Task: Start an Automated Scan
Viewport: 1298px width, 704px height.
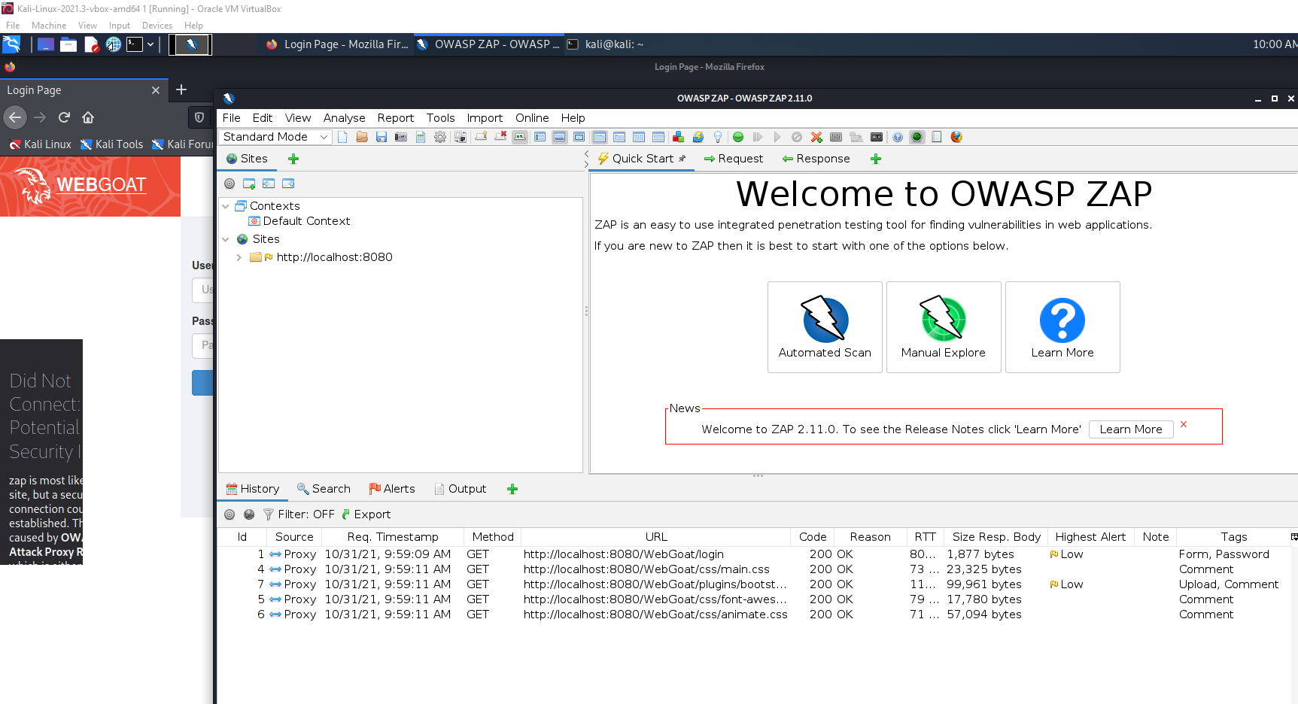Action: 825,327
